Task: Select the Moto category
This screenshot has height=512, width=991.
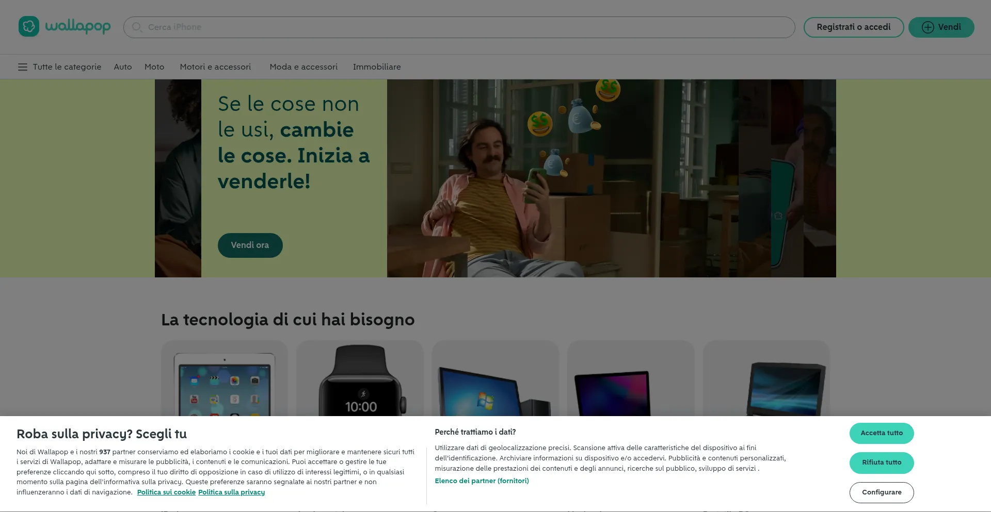Action: [x=154, y=67]
